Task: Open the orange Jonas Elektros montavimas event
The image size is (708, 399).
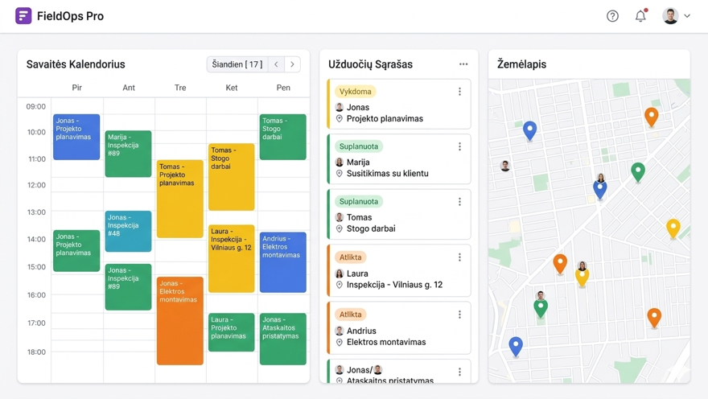Action: coord(179,320)
